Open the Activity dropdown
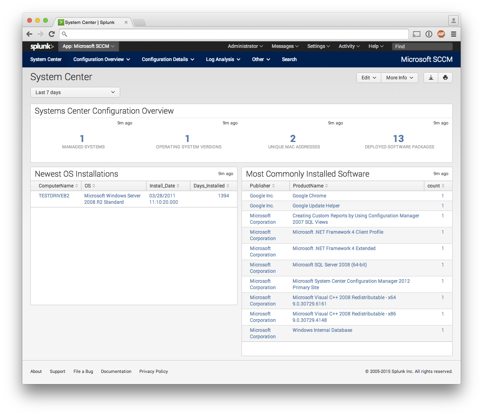Image resolution: width=483 pixels, height=416 pixels. click(349, 46)
